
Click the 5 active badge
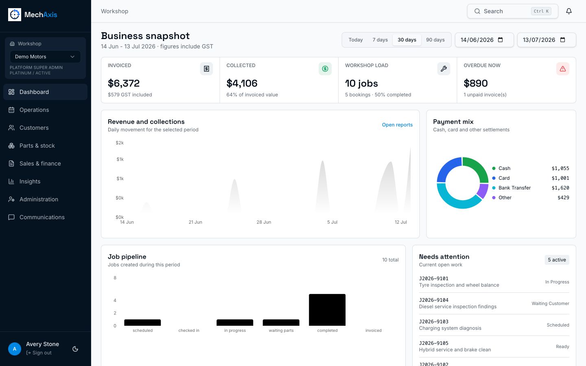coord(557,260)
